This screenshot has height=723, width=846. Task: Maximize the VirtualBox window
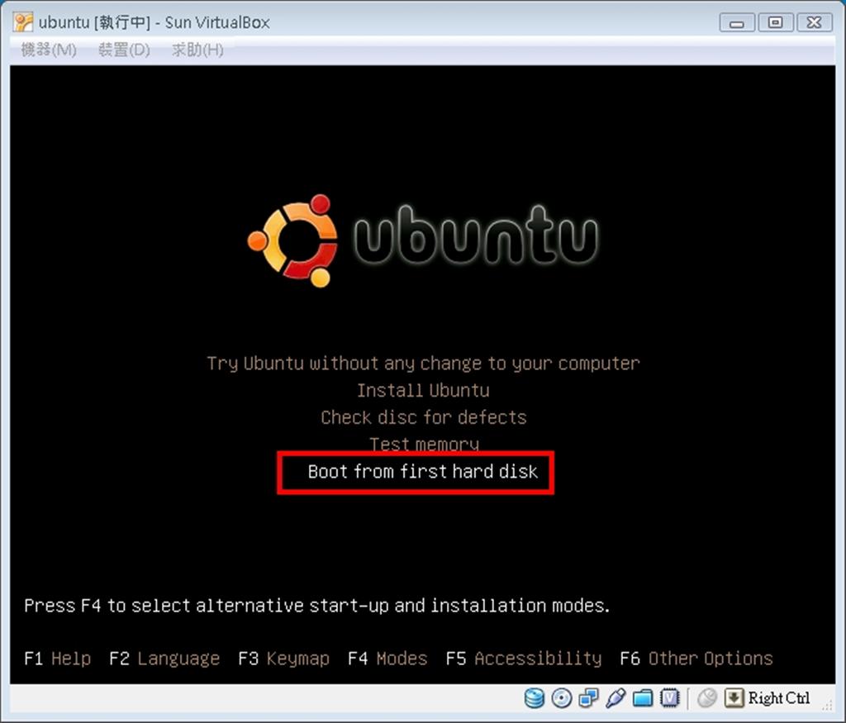(x=775, y=22)
